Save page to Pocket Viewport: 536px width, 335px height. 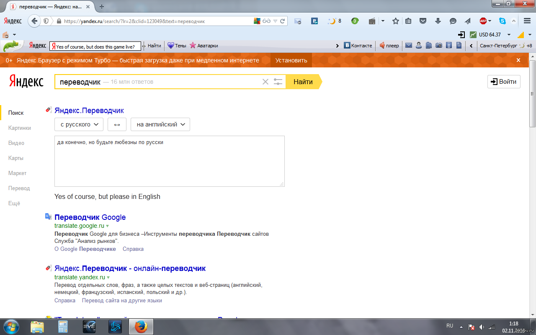point(423,21)
